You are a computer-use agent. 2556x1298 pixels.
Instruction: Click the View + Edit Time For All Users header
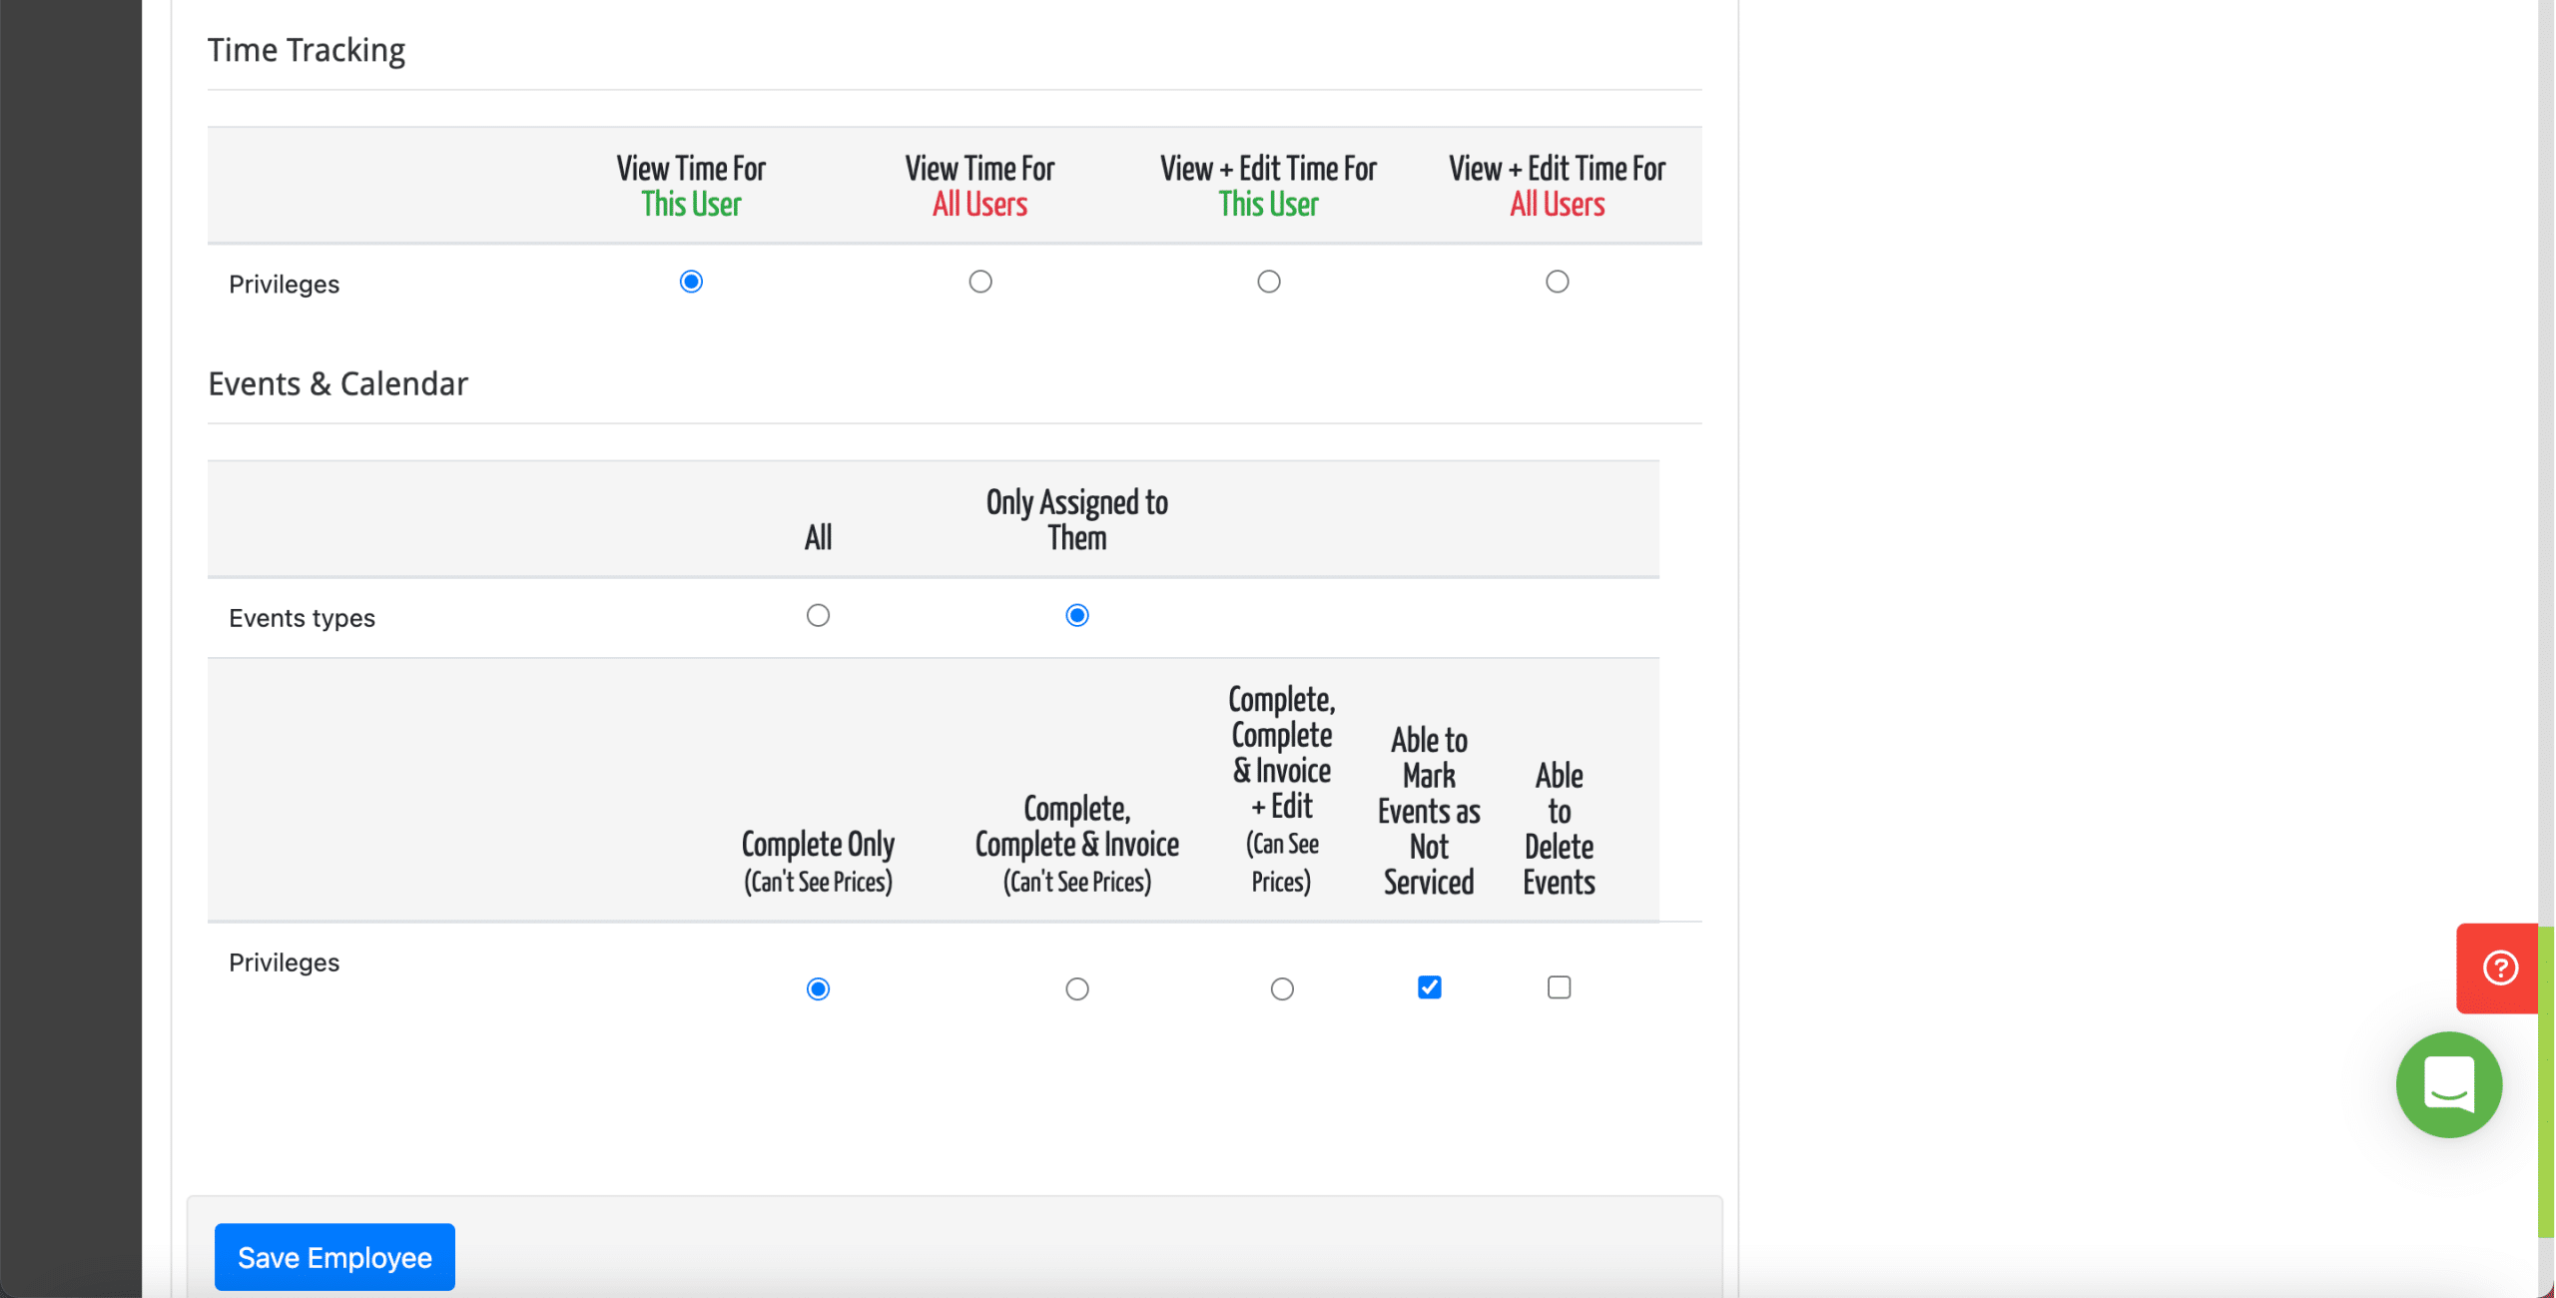[1558, 186]
